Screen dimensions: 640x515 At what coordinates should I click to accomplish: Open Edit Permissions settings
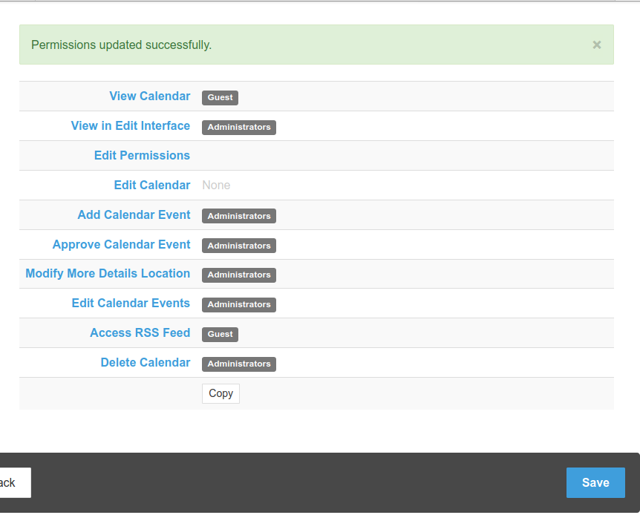(x=142, y=155)
